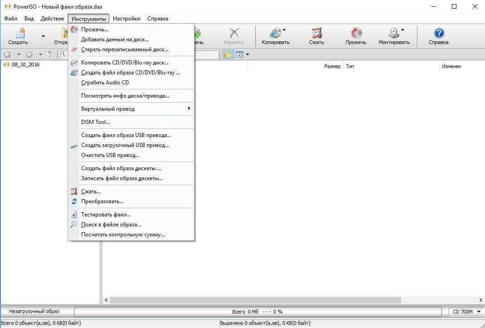Expand the Копировать dropdown arrow
485x328 pixels.
(x=284, y=30)
